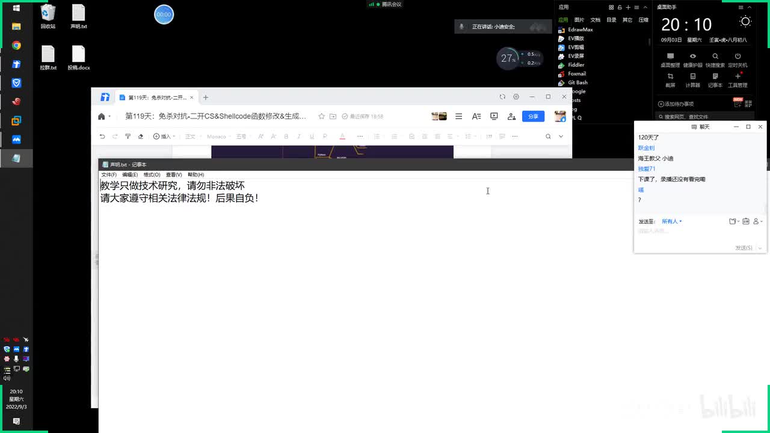Open the outline menu (three lines) icon
This screenshot has height=433, width=770.
coord(458,117)
